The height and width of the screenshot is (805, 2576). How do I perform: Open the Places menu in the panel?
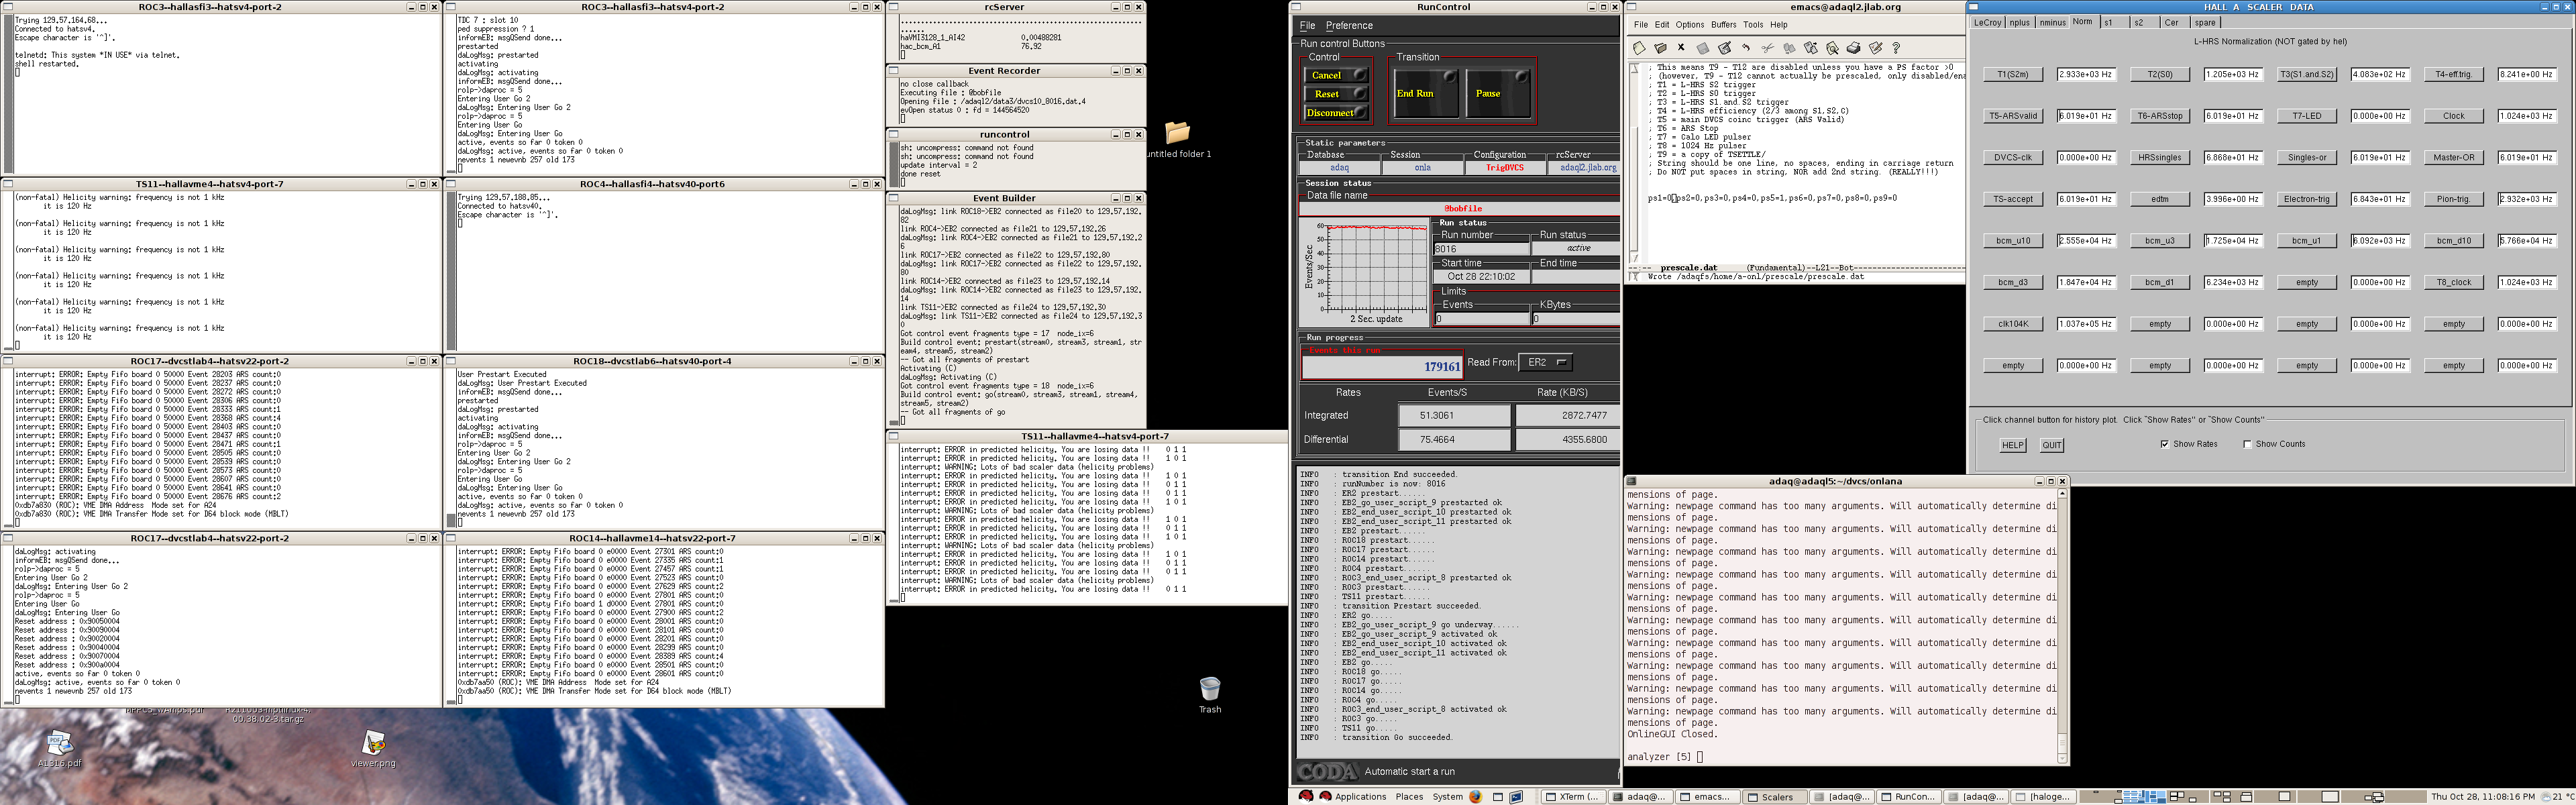[x=1409, y=797]
